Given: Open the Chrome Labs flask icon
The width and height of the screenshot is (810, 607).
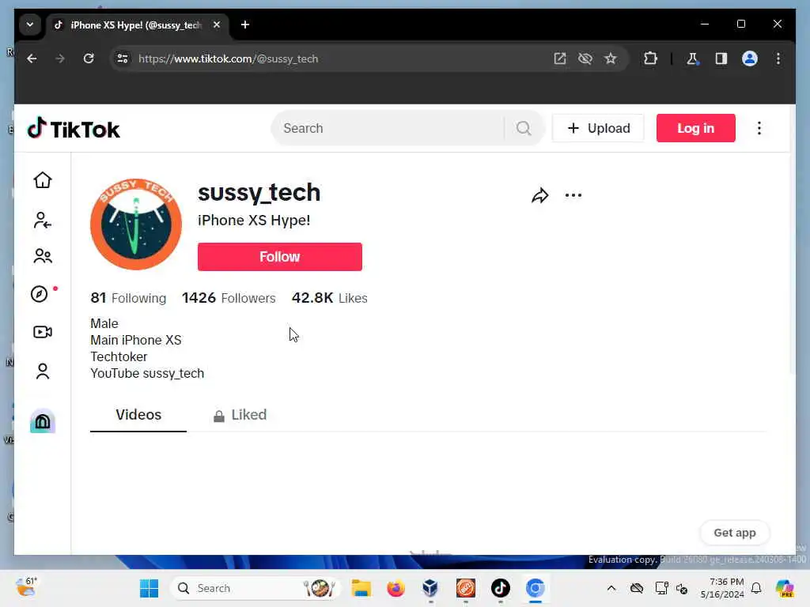Looking at the screenshot, I should [692, 58].
